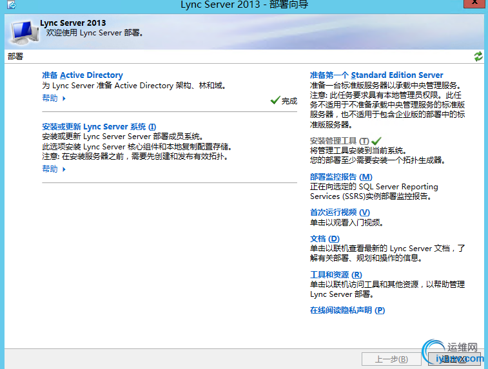
Task: Click text 将管理工具安装到当前系统
Action: click(358, 151)
